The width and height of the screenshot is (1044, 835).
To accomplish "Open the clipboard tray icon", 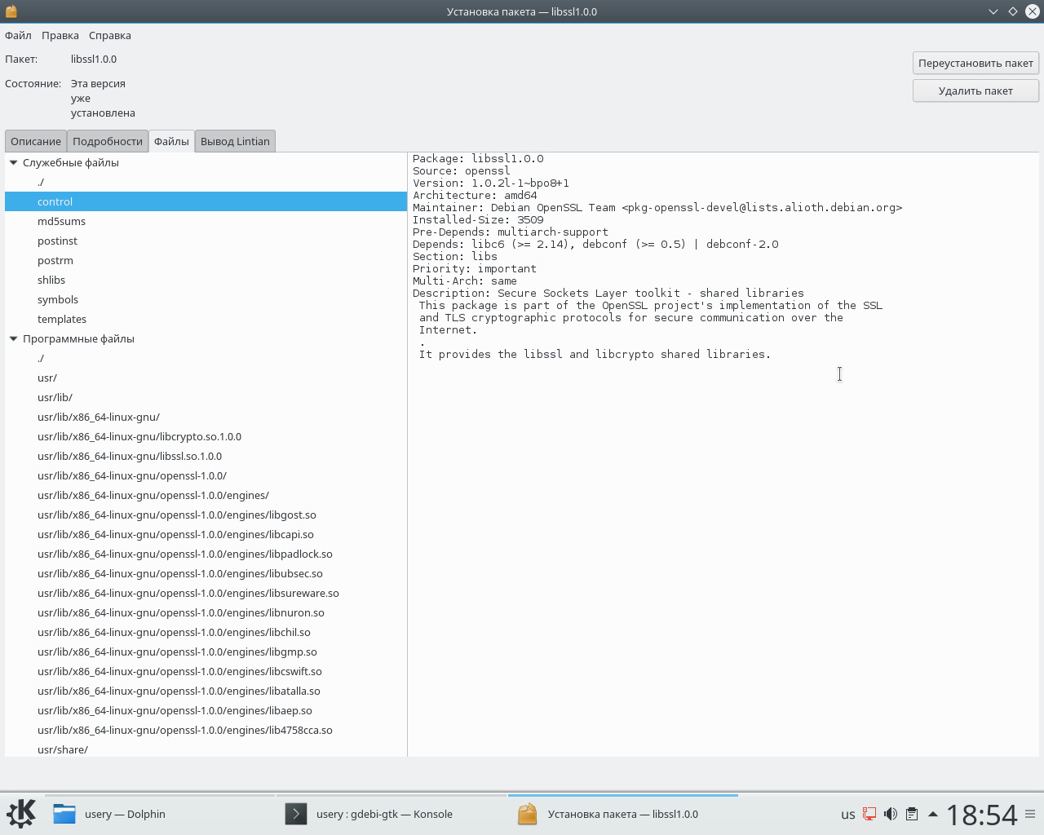I will [912, 814].
